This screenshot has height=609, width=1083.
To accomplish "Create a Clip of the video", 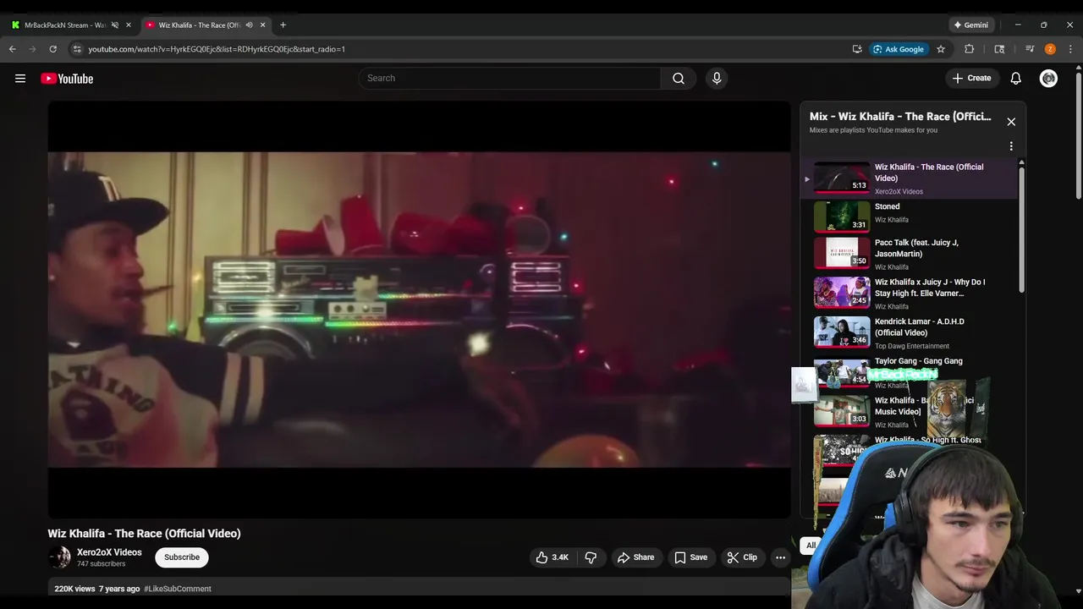I will point(741,557).
